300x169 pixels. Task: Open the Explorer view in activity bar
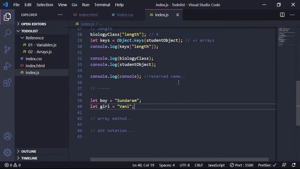[x=7, y=17]
